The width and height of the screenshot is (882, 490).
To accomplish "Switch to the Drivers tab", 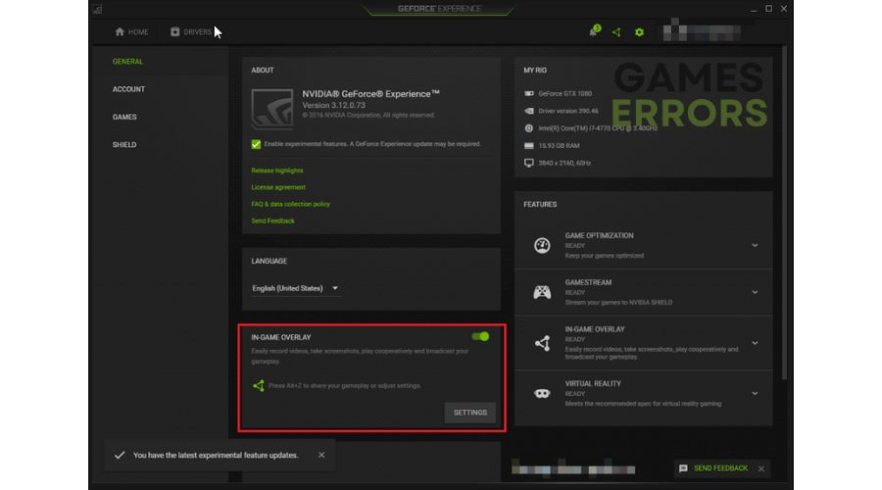I will (191, 32).
